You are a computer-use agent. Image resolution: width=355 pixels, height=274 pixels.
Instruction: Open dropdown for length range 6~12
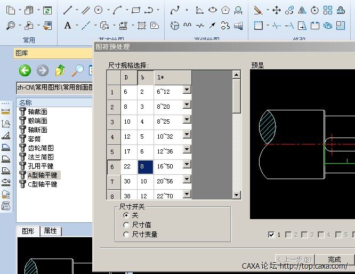[187, 90]
